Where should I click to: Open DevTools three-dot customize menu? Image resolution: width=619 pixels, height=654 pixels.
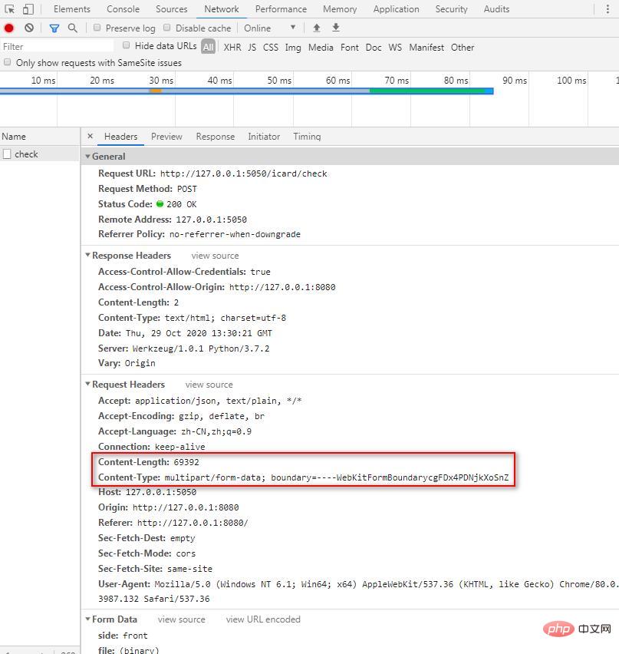[x=607, y=8]
